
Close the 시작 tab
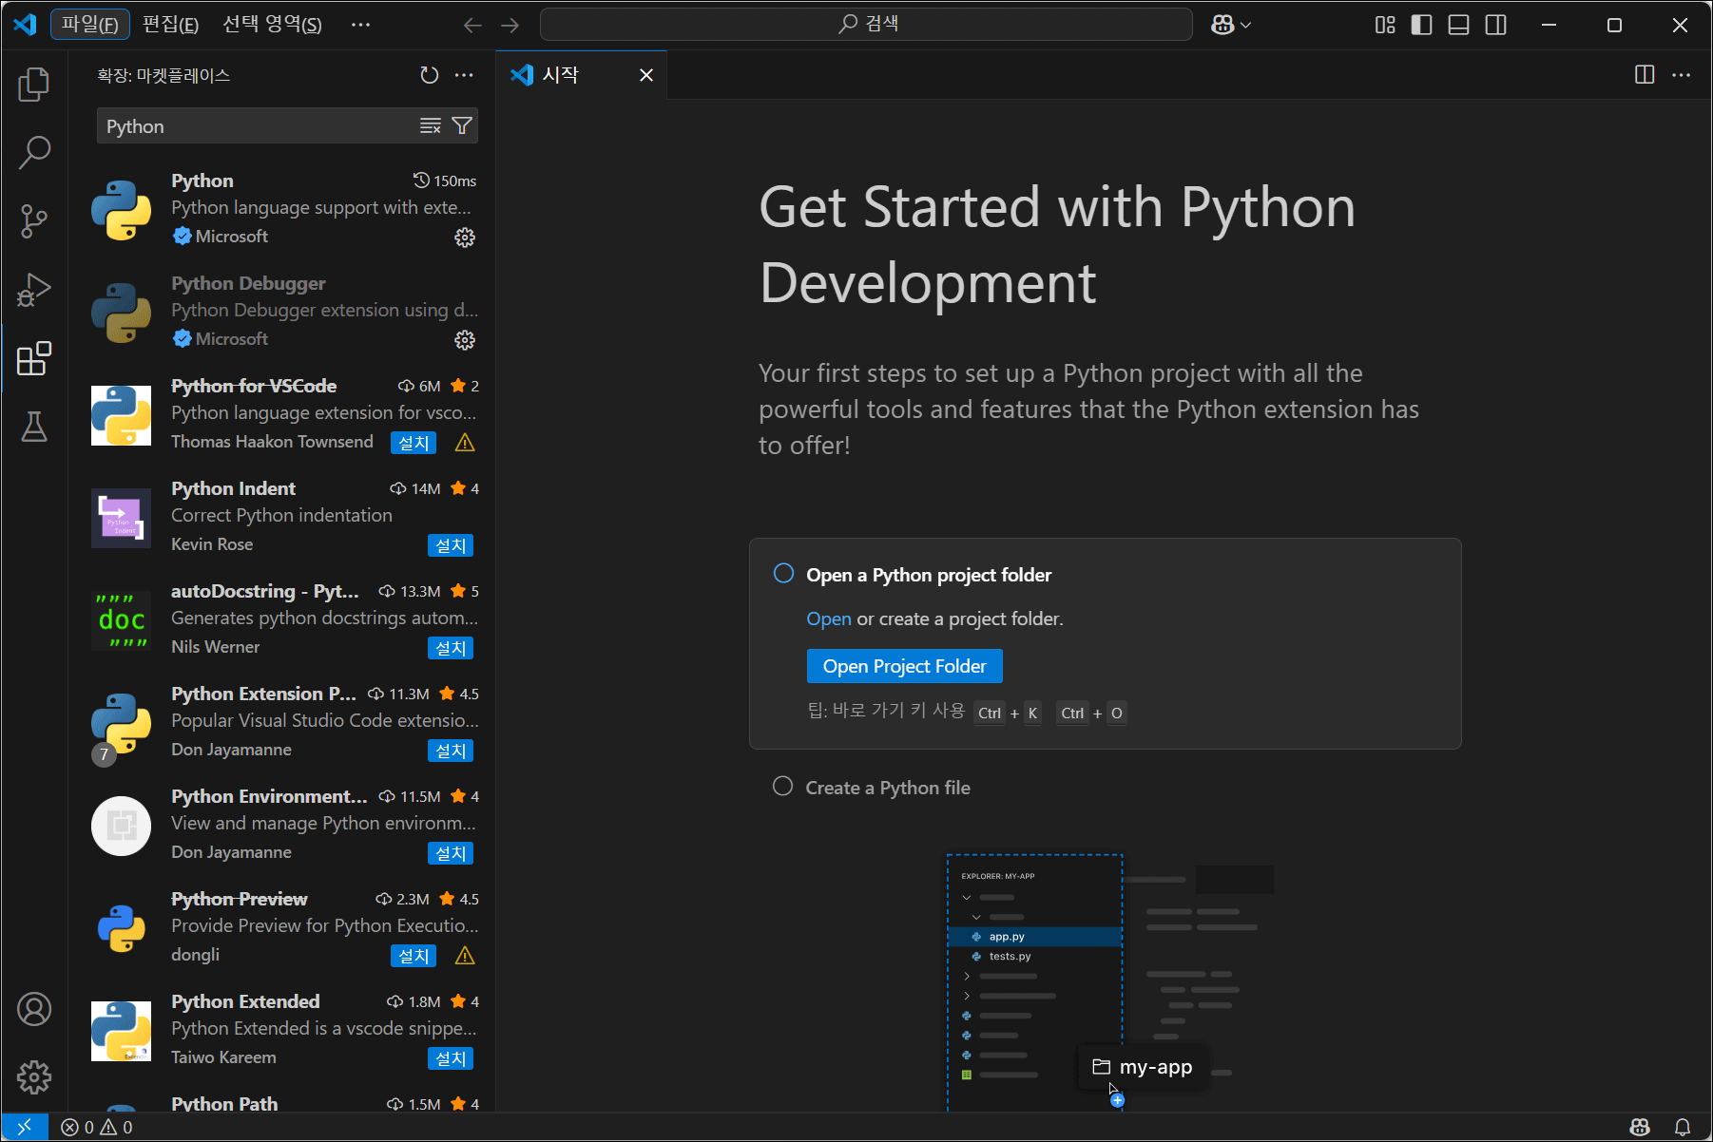click(x=646, y=75)
